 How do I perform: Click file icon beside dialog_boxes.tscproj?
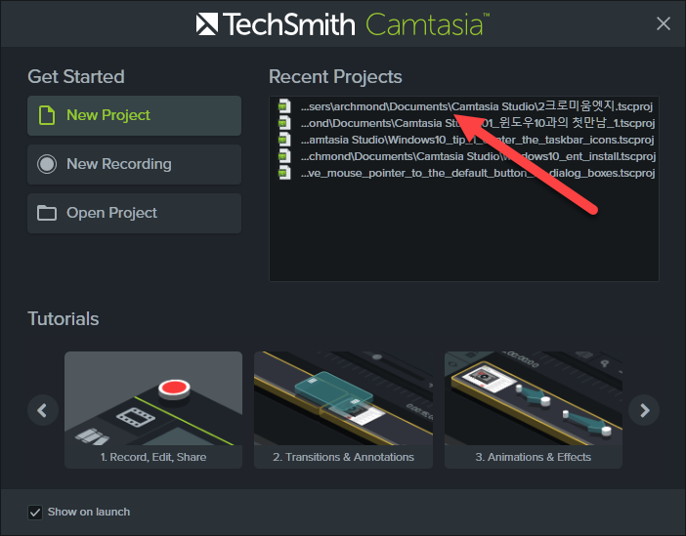284,173
